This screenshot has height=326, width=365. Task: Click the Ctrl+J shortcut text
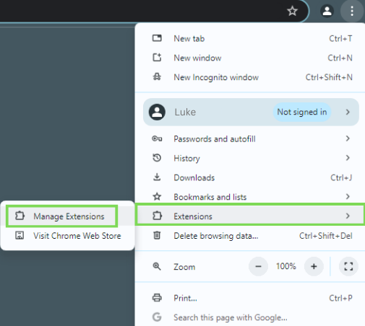(x=341, y=177)
